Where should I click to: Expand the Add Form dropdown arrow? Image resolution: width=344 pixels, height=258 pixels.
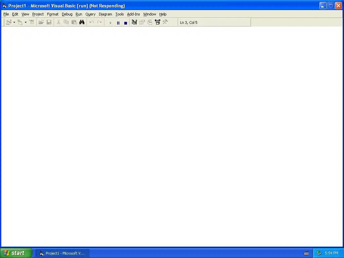pyautogui.click(x=26, y=23)
